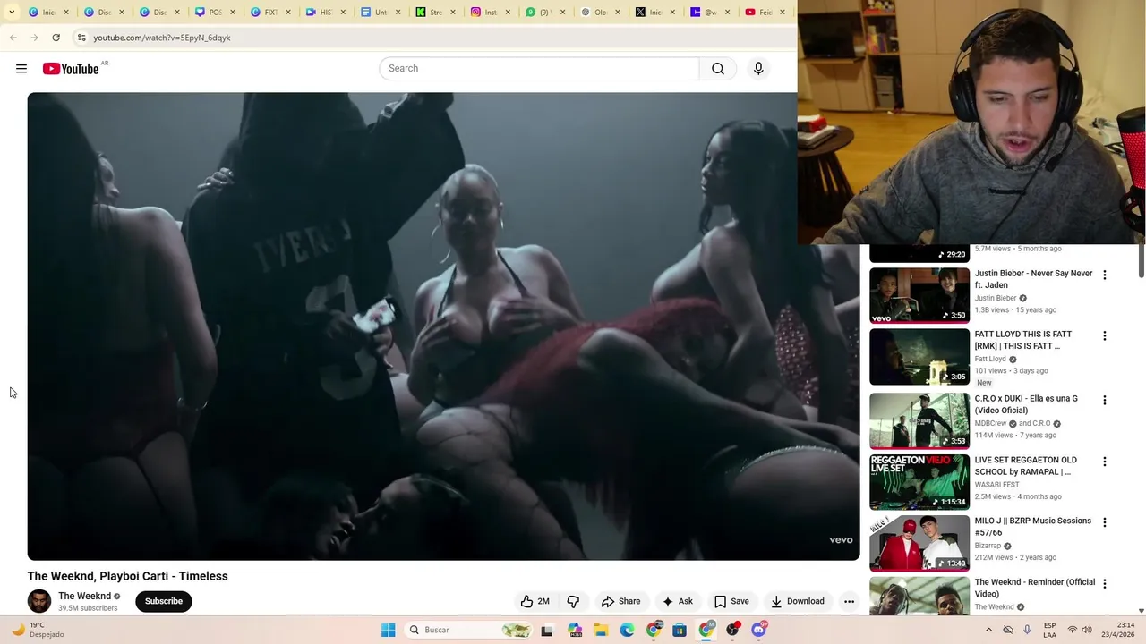This screenshot has width=1146, height=644.
Task: Start voice search with microphone
Action: pos(758,68)
